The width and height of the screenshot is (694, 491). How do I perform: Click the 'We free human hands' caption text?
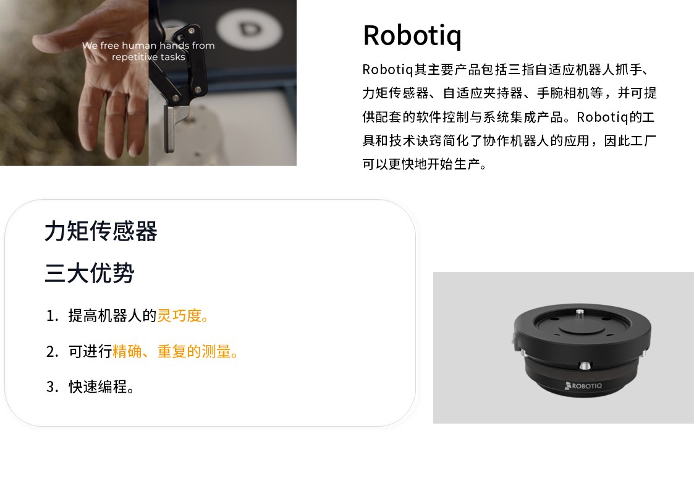tap(148, 51)
